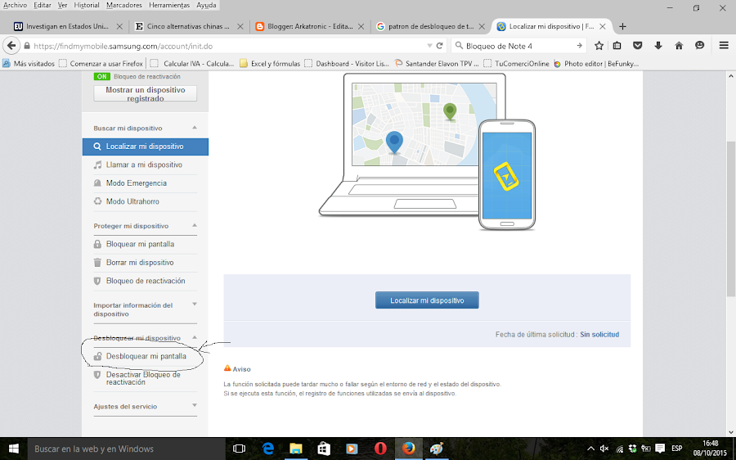Click the search go arrow in the search box
The width and height of the screenshot is (736, 460).
point(579,46)
